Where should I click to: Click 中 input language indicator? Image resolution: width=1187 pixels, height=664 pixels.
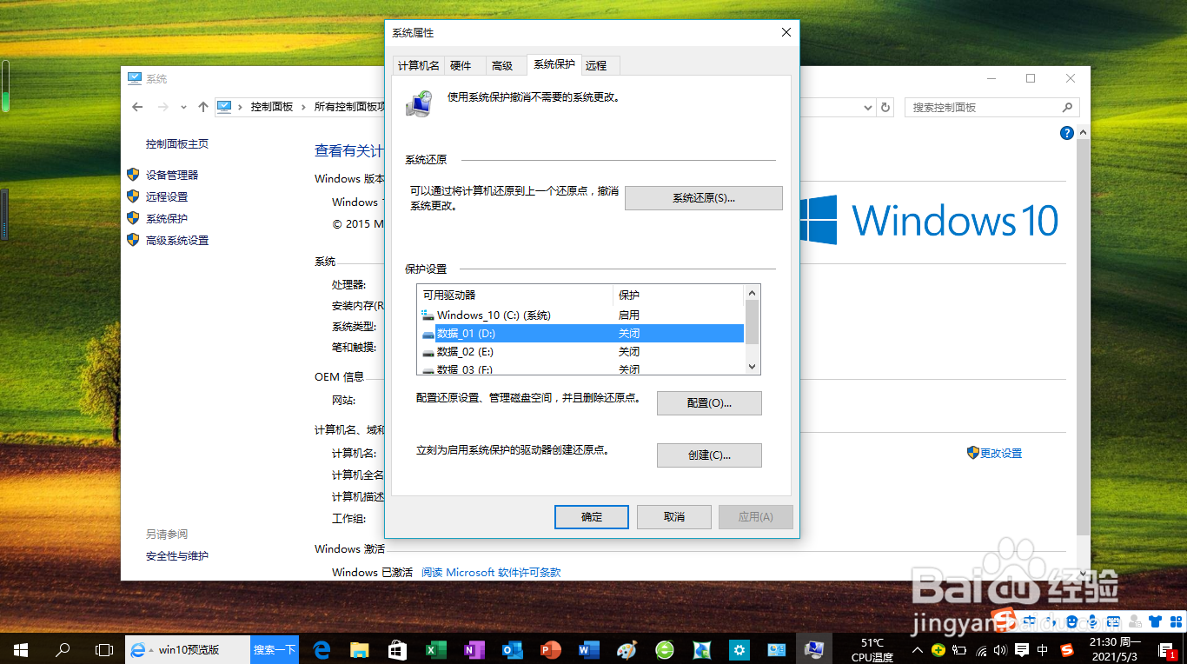[x=1043, y=649]
